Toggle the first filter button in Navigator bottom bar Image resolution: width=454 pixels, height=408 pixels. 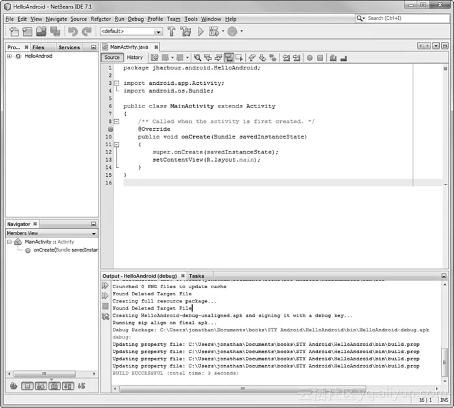click(27, 386)
